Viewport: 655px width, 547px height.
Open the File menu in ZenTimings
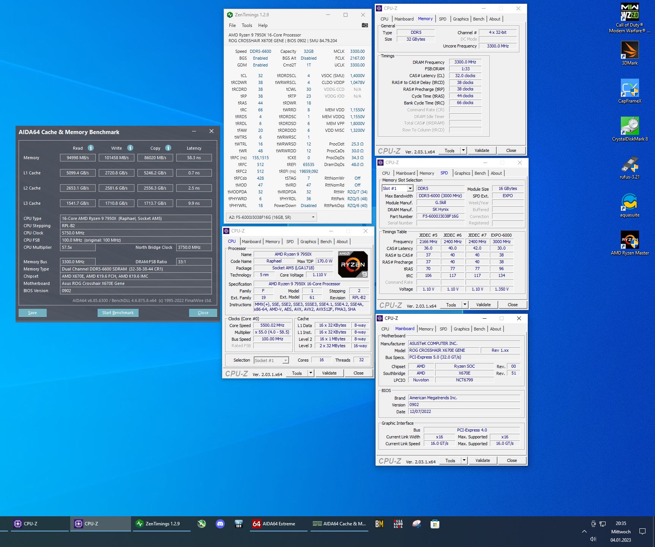(232, 25)
